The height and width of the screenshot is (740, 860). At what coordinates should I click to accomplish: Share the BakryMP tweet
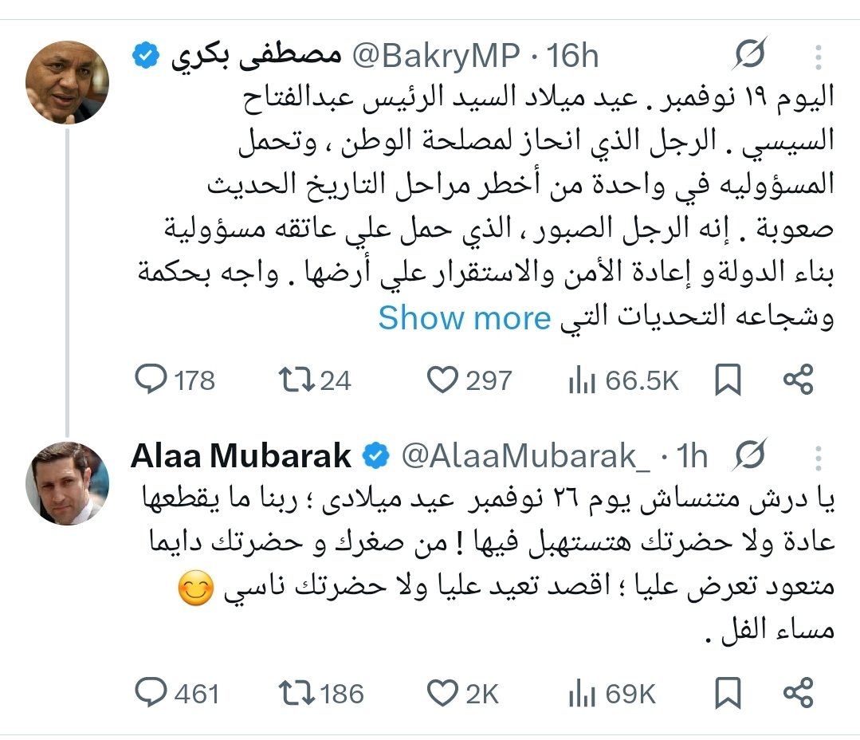pyautogui.click(x=798, y=380)
